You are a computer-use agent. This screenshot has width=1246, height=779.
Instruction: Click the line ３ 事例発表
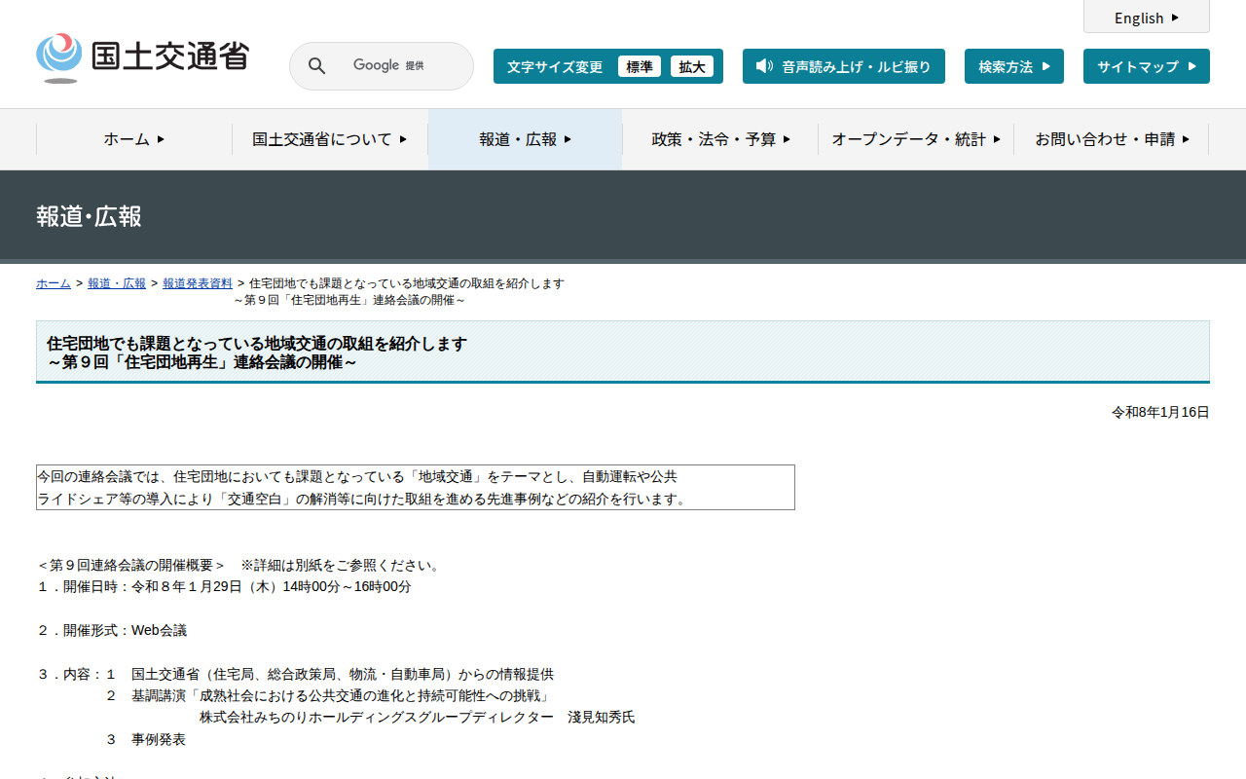click(x=146, y=740)
